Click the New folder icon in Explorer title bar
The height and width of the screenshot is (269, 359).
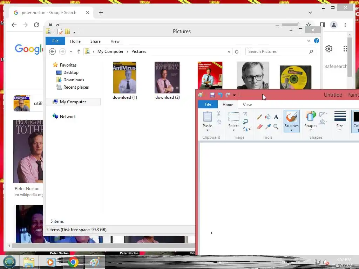[x=67, y=31]
